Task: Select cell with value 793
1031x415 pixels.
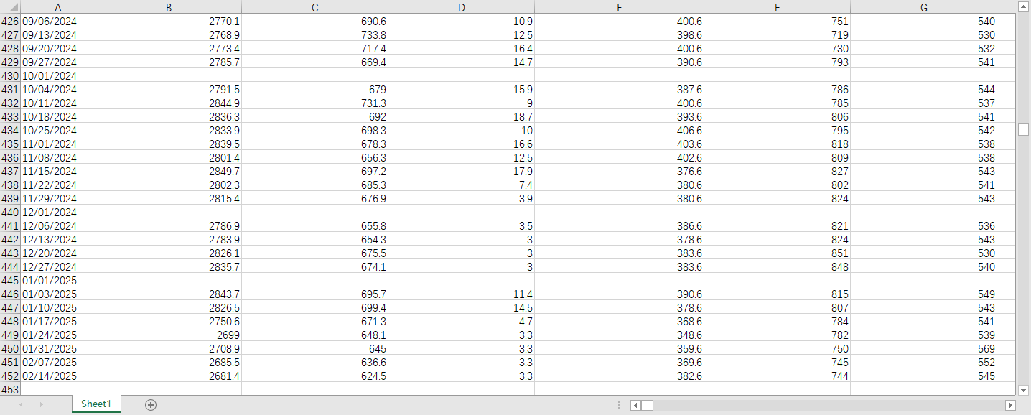Action: (777, 62)
